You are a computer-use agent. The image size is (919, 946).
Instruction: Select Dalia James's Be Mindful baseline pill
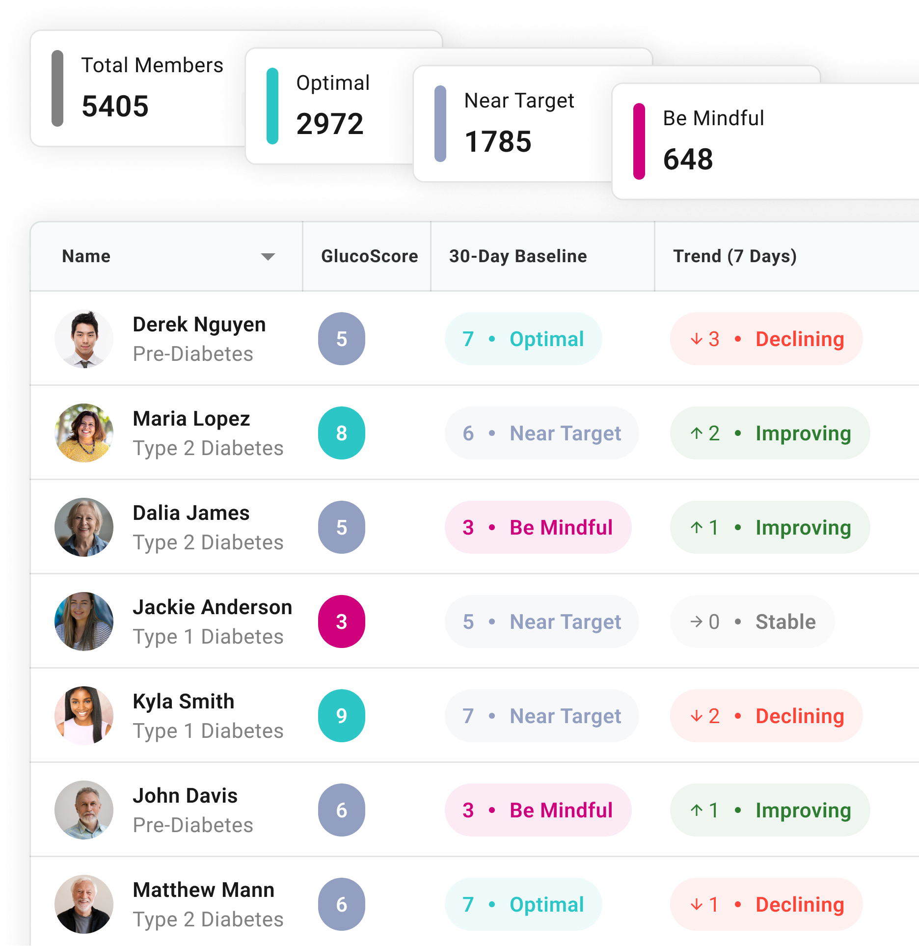(x=538, y=527)
